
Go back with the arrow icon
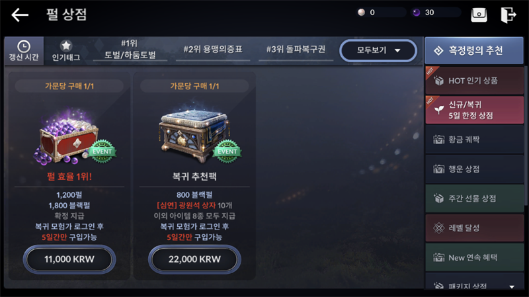pos(20,15)
